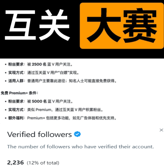Select the 额外福利 bullet label
The image size is (164, 168).
pos(16,118)
